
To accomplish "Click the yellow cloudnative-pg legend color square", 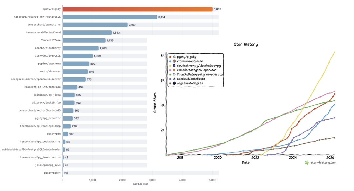I will coord(170,66).
